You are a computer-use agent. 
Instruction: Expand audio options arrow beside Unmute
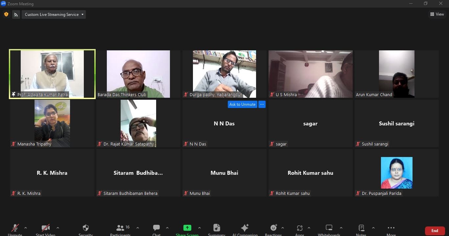tap(26, 228)
